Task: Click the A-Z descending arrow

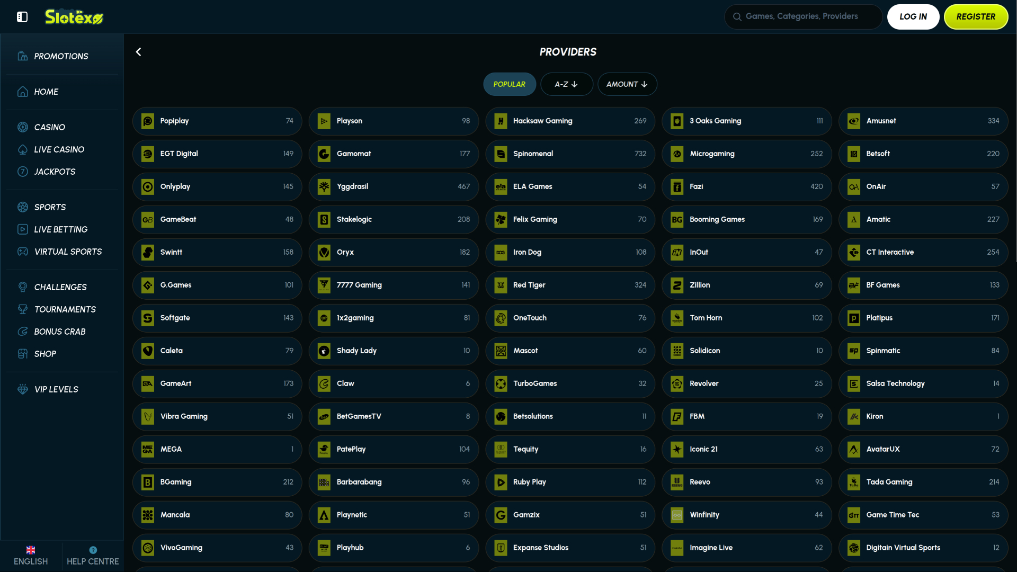Action: point(576,84)
